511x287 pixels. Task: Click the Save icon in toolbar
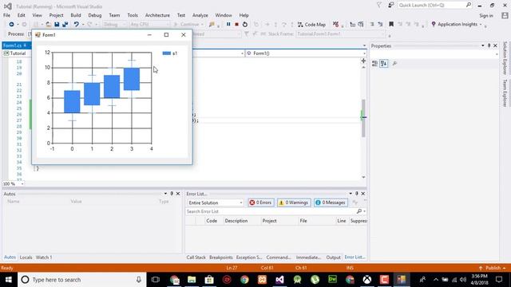click(x=57, y=25)
